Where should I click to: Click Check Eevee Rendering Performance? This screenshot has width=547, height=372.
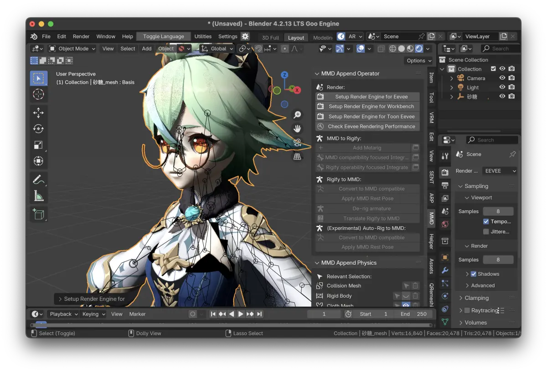(x=367, y=127)
